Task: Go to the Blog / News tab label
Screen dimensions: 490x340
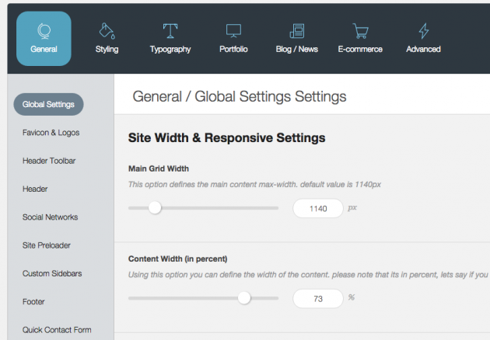Action: tap(297, 49)
